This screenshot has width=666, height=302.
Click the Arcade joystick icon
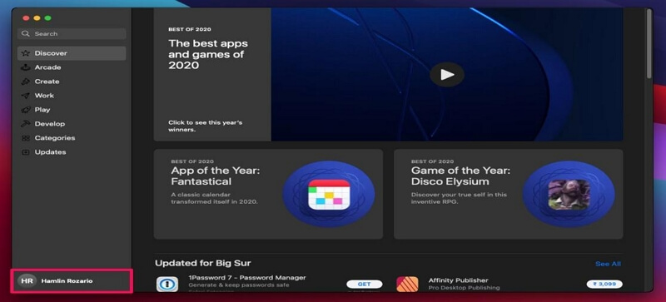pyautogui.click(x=26, y=67)
